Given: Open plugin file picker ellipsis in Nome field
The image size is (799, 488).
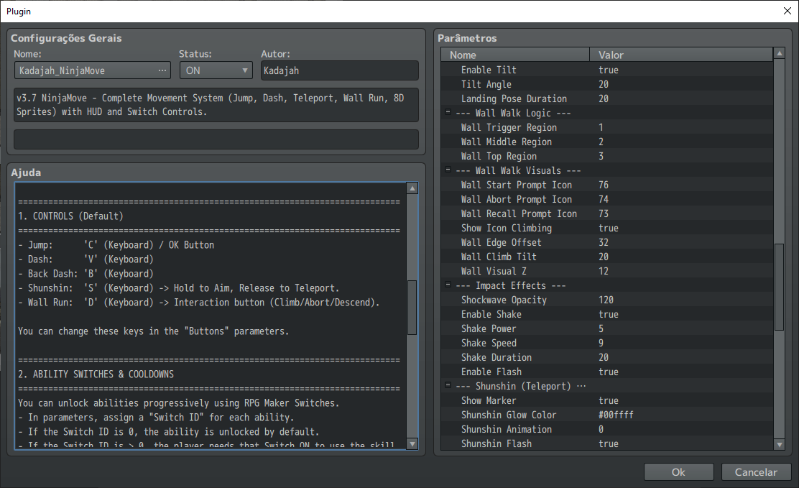Looking at the screenshot, I should 162,70.
